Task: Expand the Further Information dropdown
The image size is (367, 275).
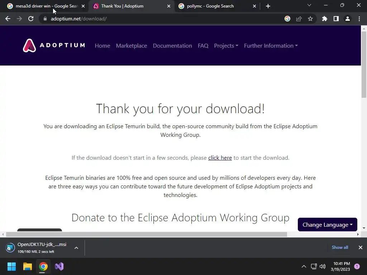Action: click(x=271, y=45)
